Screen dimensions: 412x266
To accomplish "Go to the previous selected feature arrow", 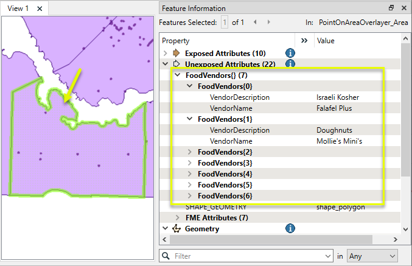I will 254,23.
